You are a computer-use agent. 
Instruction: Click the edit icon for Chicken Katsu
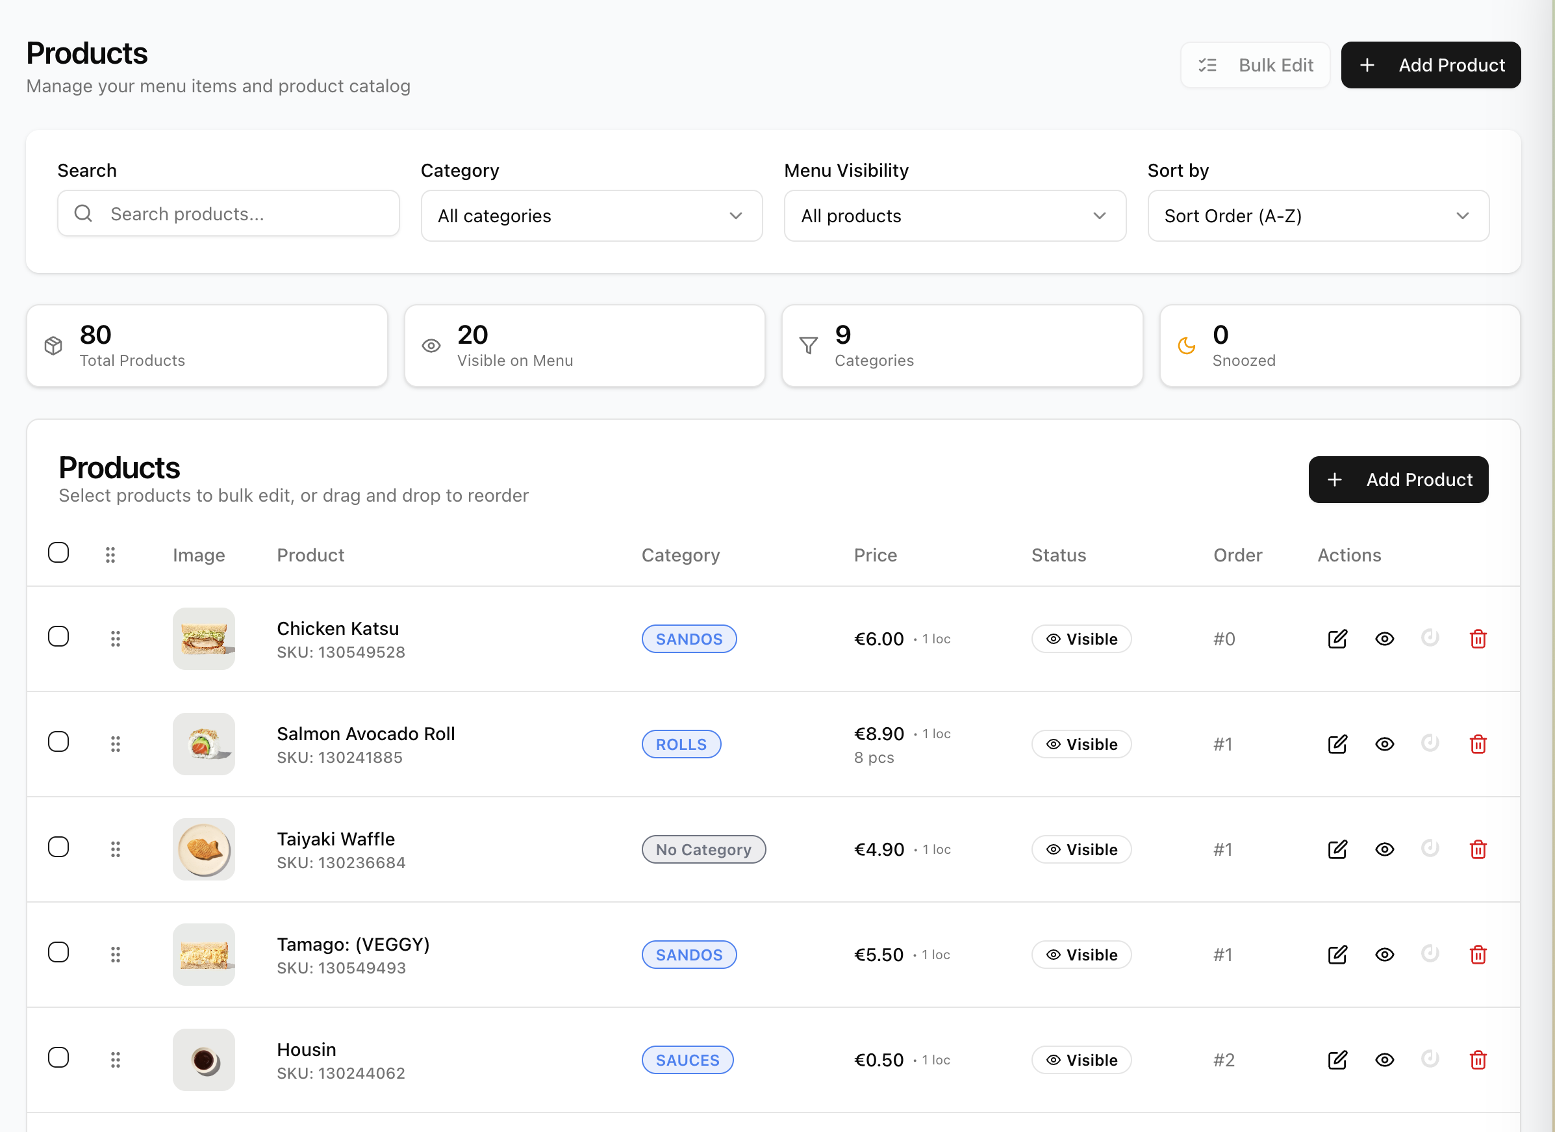(1337, 639)
